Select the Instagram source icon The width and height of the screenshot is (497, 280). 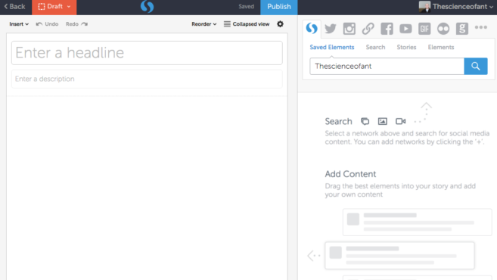(349, 29)
